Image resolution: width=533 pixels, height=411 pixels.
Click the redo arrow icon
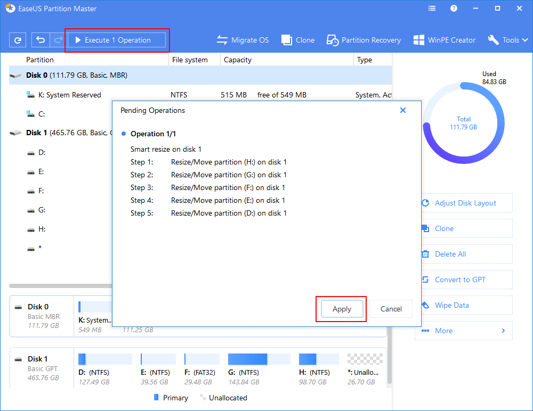(x=58, y=40)
